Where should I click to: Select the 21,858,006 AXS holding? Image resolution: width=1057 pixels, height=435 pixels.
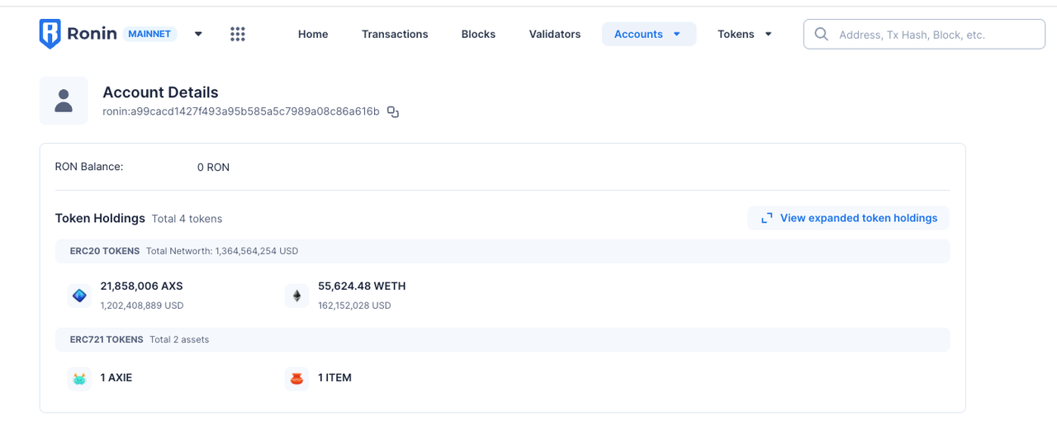(141, 286)
